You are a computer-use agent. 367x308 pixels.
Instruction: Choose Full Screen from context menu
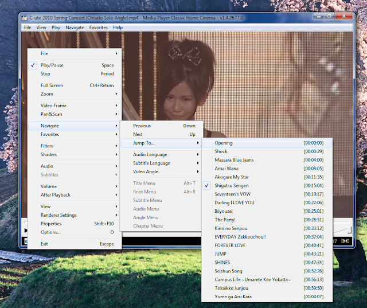coord(75,85)
